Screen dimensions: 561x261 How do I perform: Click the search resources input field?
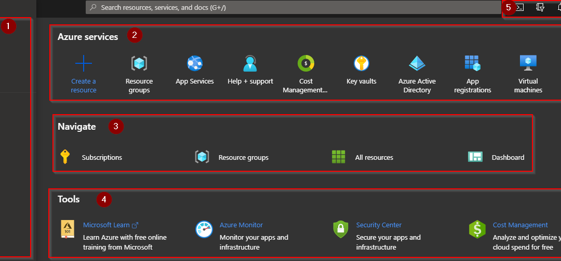[291, 7]
